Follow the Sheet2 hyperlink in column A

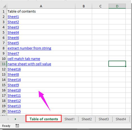click(13, 22)
